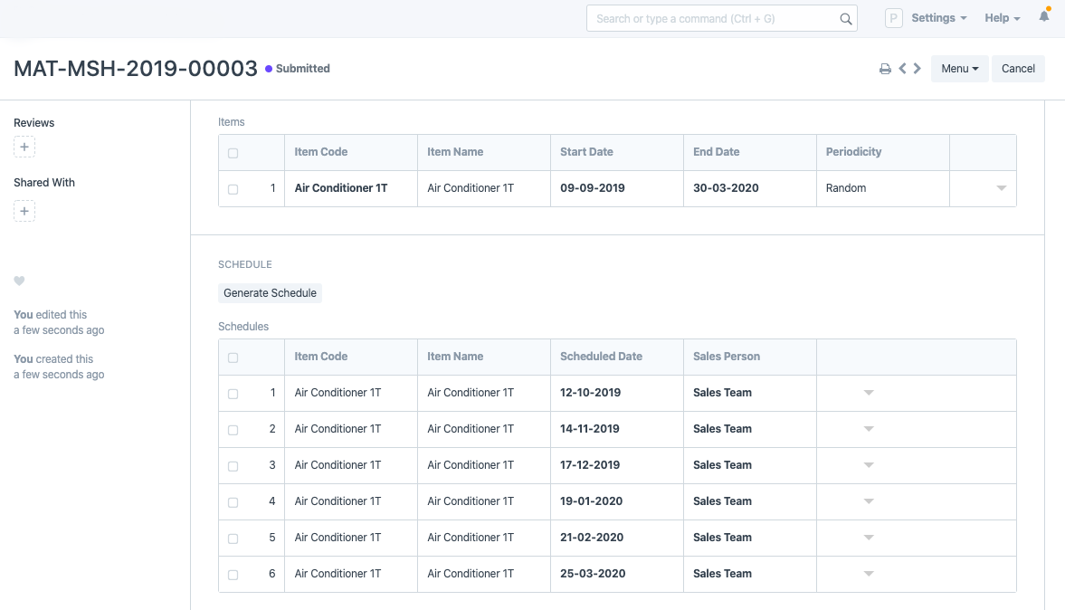Open the Help menu

[1002, 18]
